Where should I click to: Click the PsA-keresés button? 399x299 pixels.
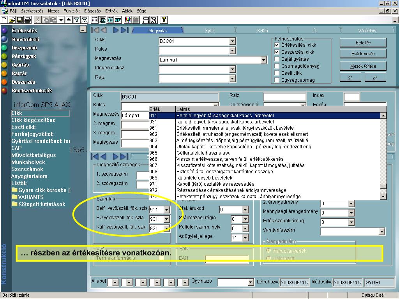[x=363, y=54]
